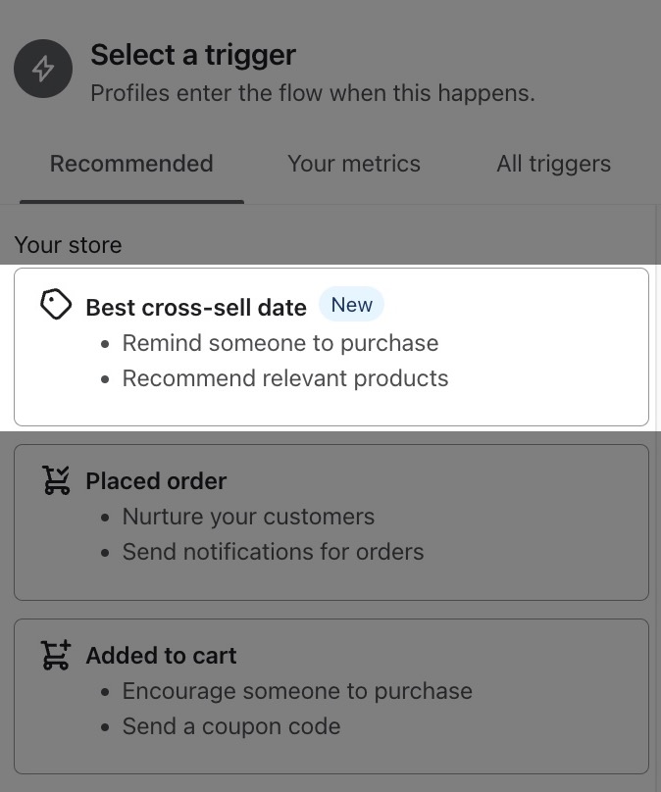Pick the Added to cart trigger title
Screen dimensions: 661x792
coord(161,656)
